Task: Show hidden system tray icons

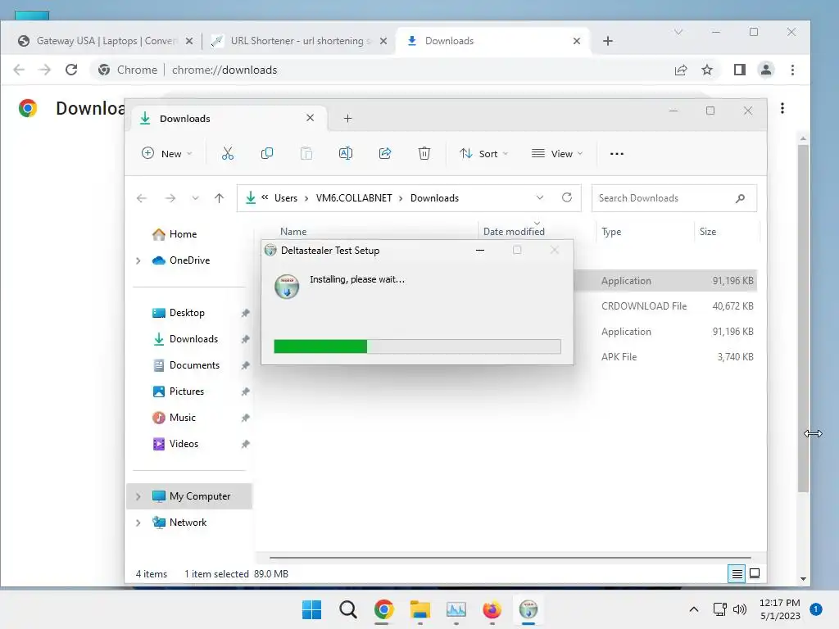Action: point(693,609)
